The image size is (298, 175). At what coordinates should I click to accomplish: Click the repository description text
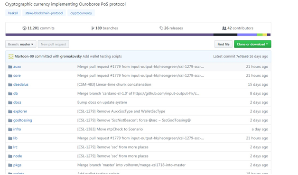65,4
